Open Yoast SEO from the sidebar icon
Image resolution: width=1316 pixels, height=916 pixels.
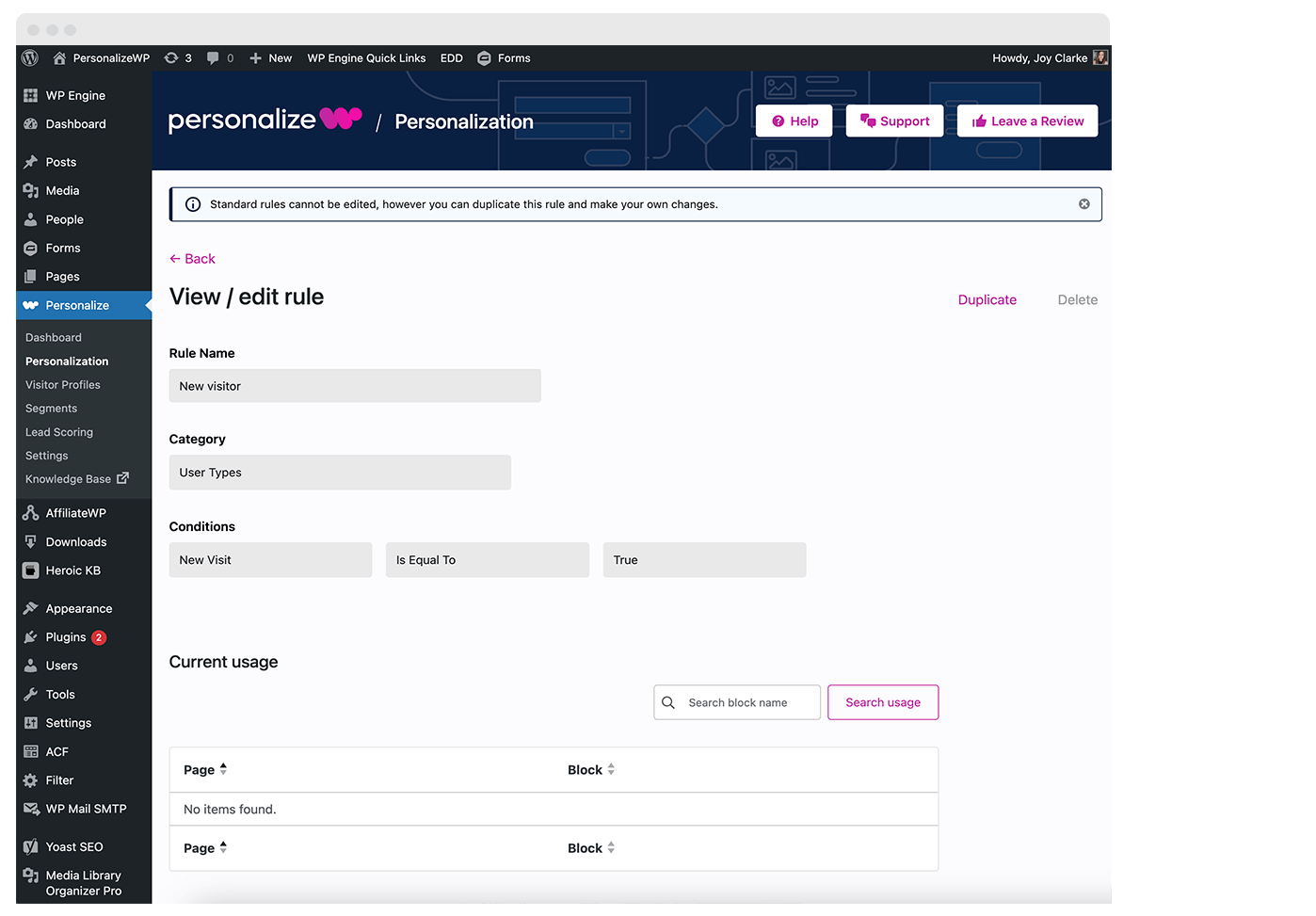[31, 846]
